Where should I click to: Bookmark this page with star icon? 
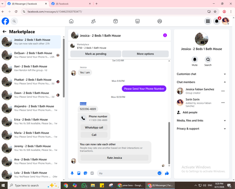(x=215, y=12)
